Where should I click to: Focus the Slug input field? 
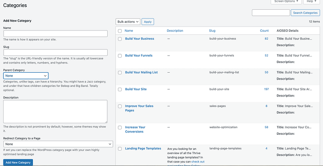click(x=55, y=52)
